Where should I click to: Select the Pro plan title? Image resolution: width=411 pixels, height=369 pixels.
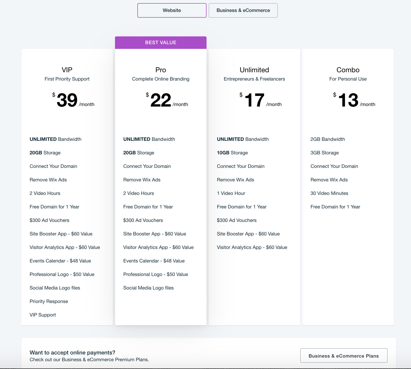click(161, 70)
